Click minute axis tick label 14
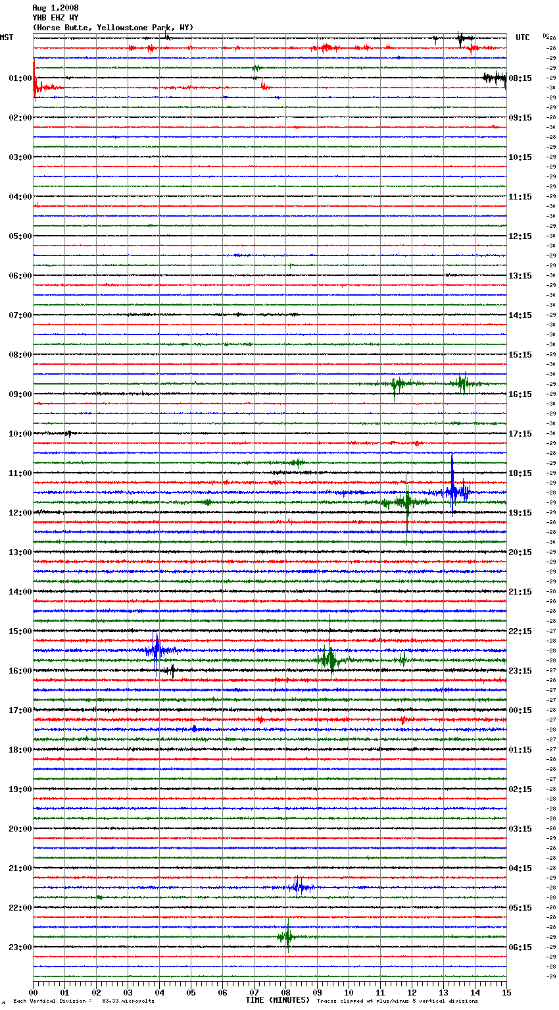Viewport: 559px width, 1010px height. 475,992
